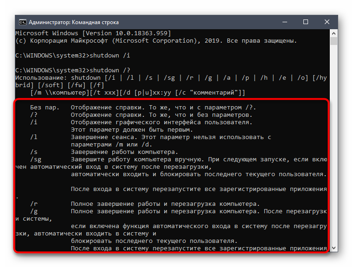
Task: Click the command line 'shutdown /i'
Action: tap(72, 56)
